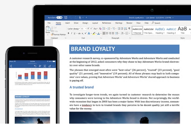Apply Text Effects with the outlined A
191x135 pixels.
89,33
